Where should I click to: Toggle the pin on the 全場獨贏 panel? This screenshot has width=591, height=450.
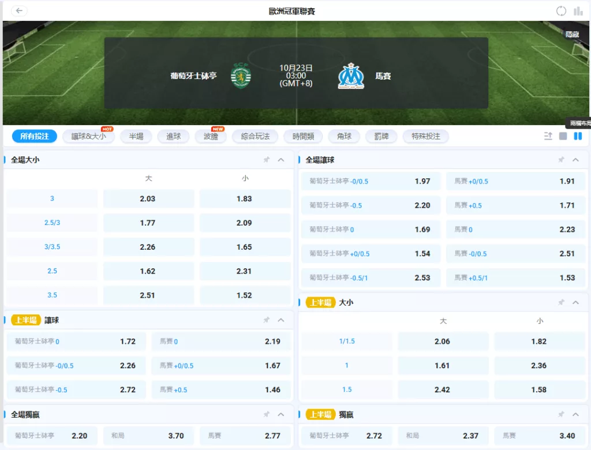pos(265,414)
